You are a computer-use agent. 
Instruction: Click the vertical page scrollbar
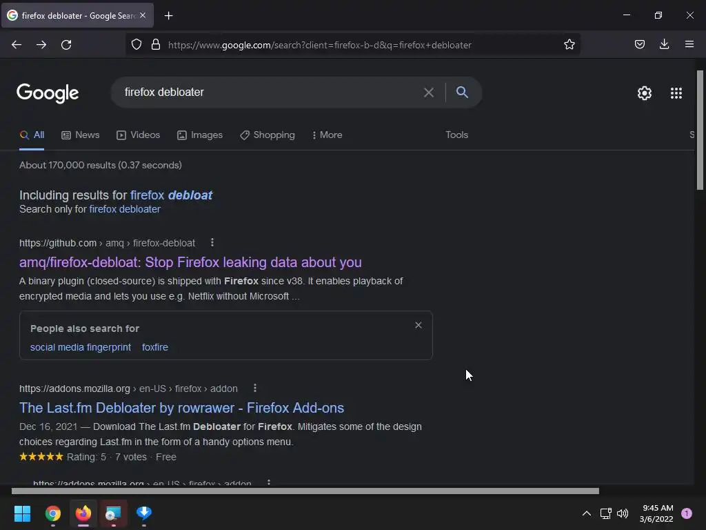(700, 130)
